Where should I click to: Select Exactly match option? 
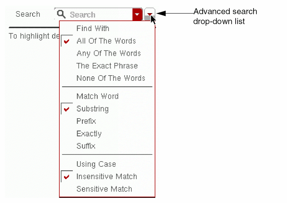click(x=89, y=134)
